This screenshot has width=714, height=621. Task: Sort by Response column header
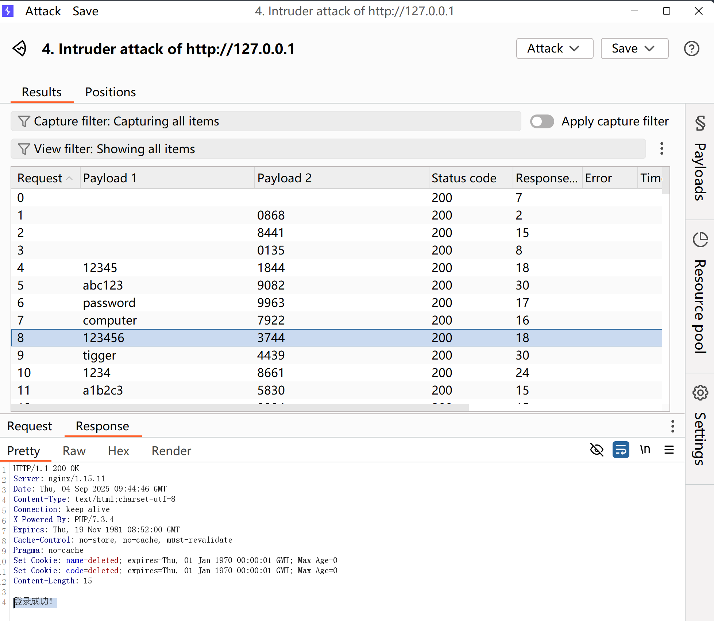(x=548, y=178)
